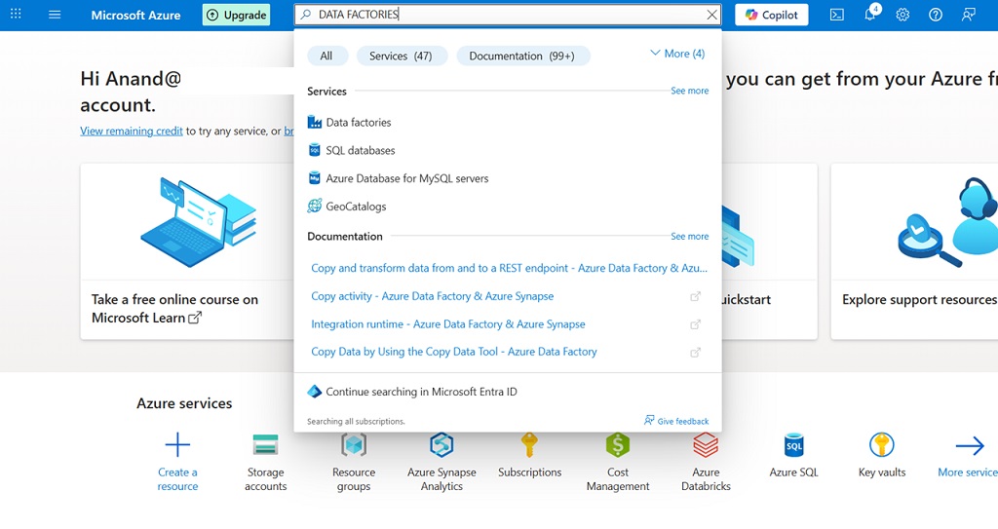The height and width of the screenshot is (529, 998).
Task: Open Copilot from the header
Action: pos(772,15)
